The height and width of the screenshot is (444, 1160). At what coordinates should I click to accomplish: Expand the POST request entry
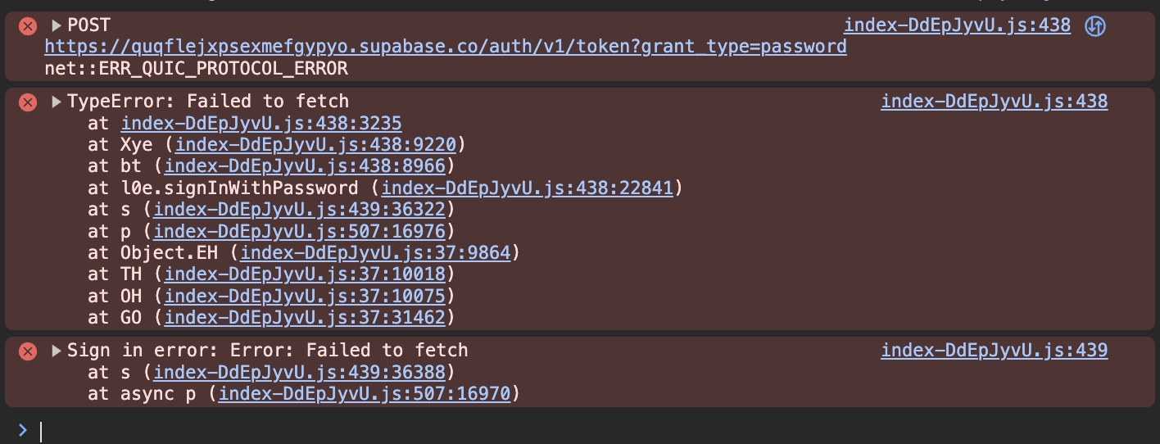(x=57, y=26)
